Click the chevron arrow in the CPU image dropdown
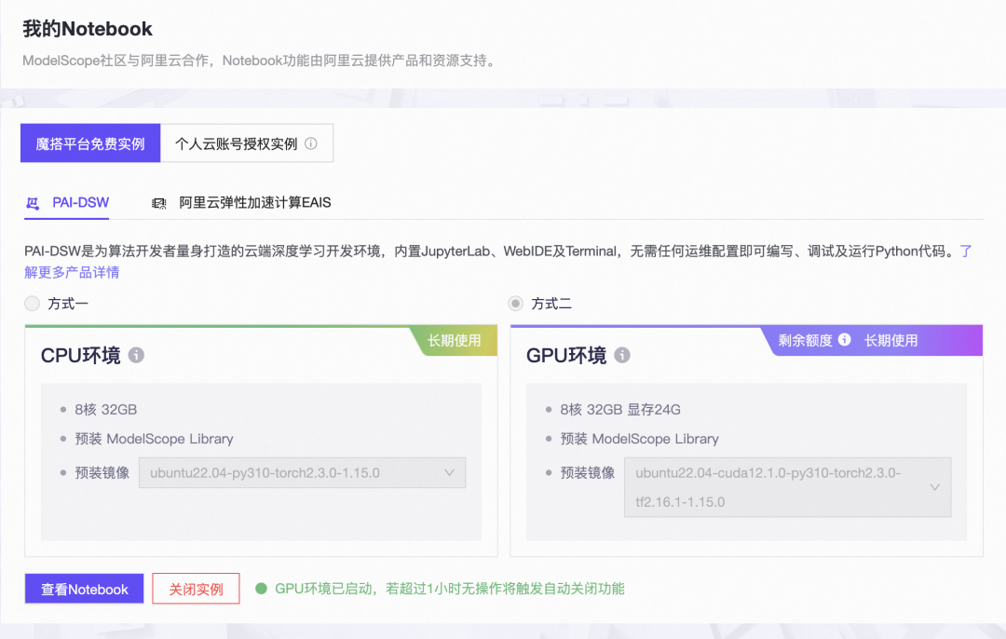The width and height of the screenshot is (1006, 639). [x=449, y=473]
